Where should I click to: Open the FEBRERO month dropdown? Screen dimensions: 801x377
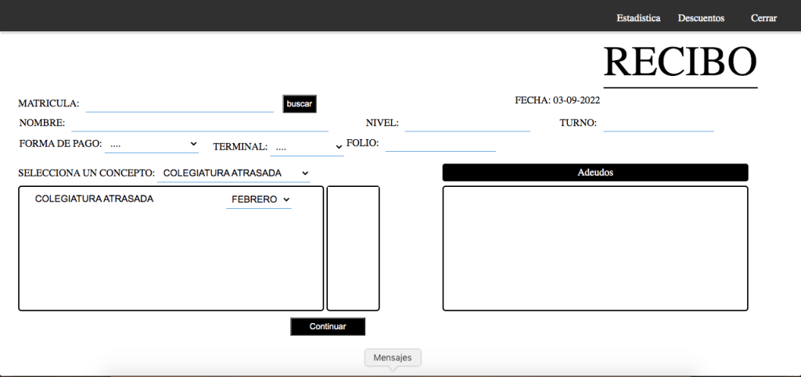point(259,200)
